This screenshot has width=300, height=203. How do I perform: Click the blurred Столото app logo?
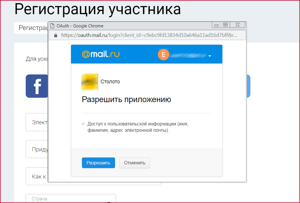[90, 82]
